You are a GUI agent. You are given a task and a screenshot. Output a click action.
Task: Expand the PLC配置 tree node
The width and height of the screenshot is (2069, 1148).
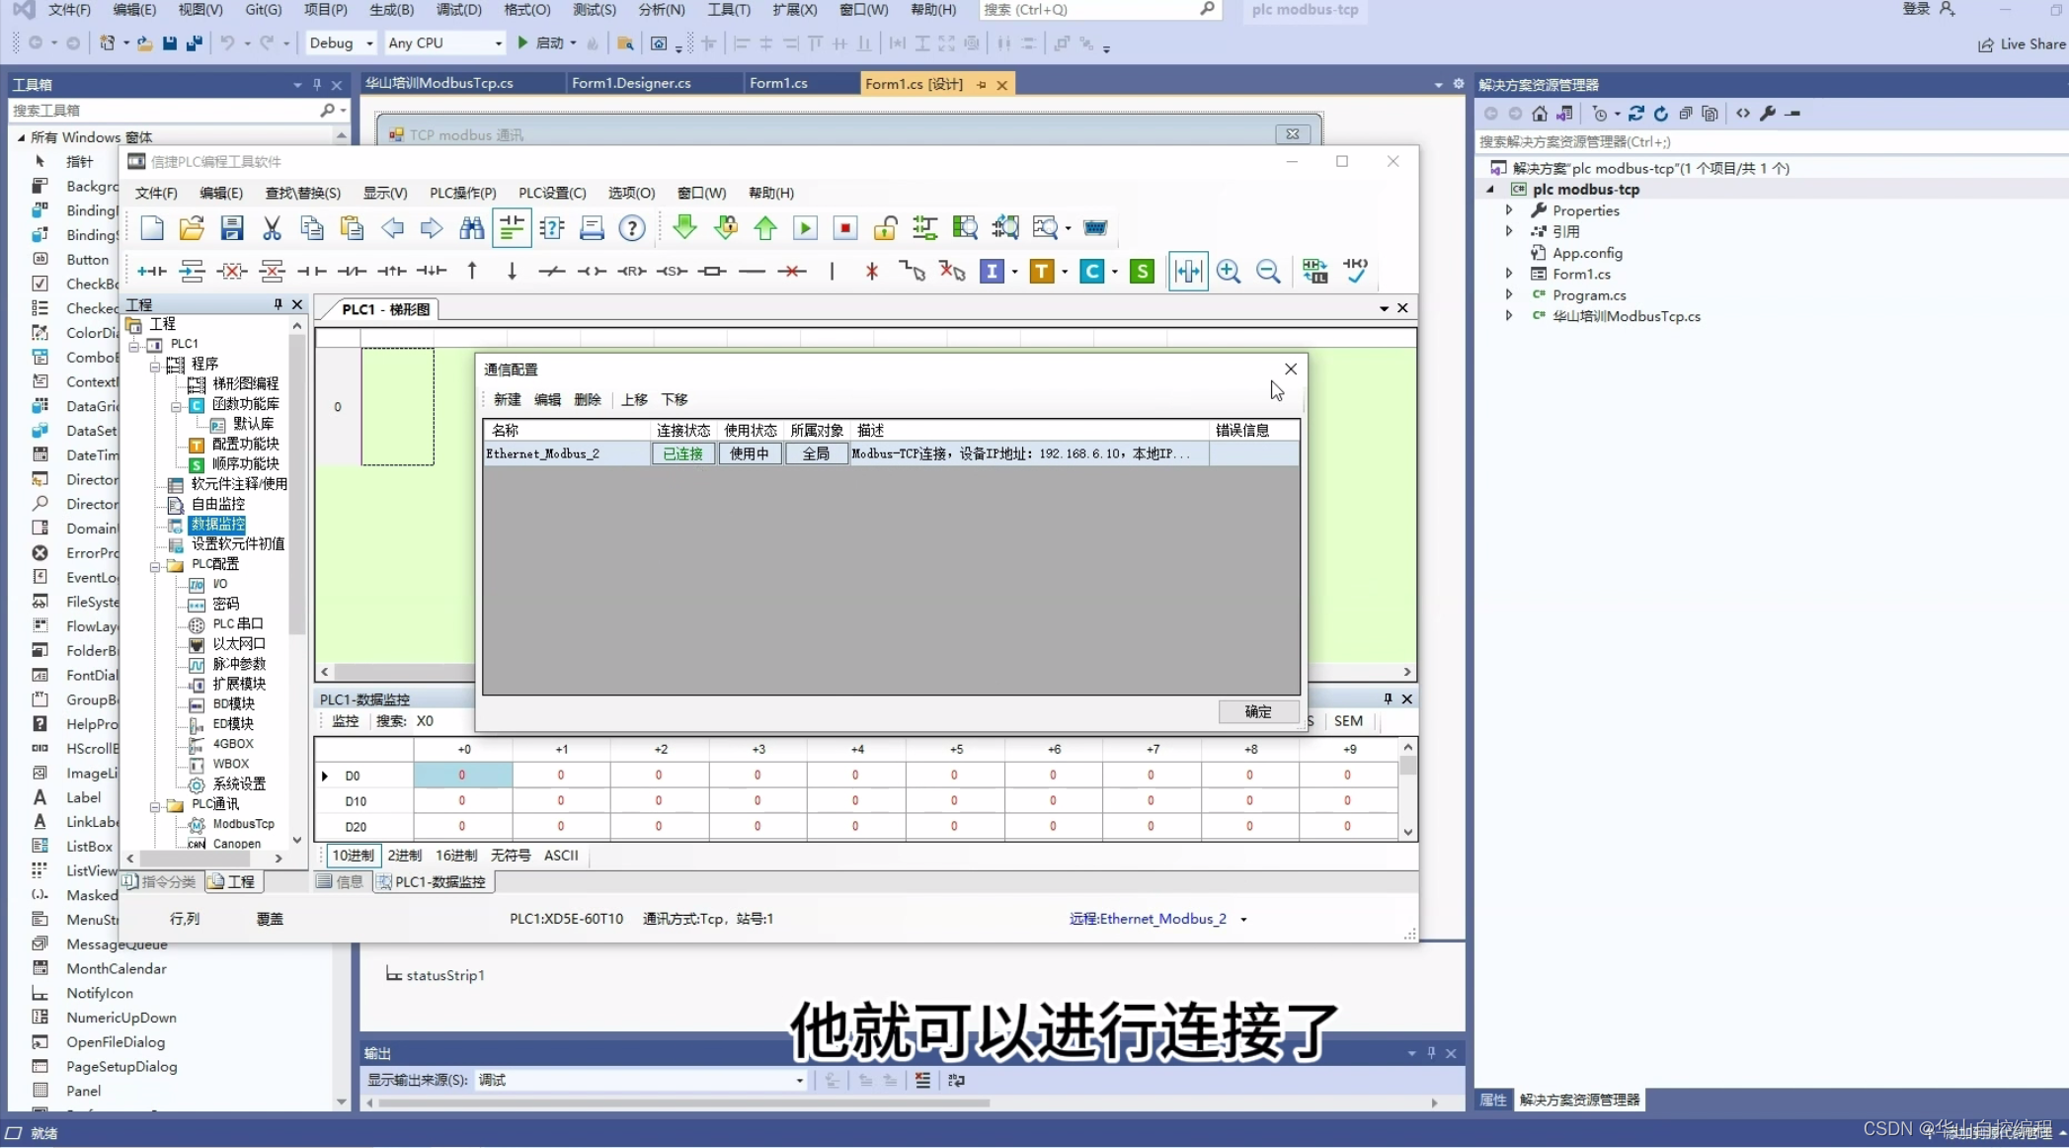point(158,563)
